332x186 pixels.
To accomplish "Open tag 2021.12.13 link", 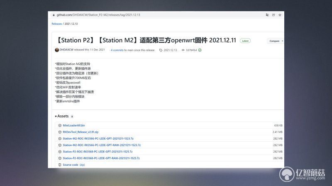I will [x=170, y=50].
